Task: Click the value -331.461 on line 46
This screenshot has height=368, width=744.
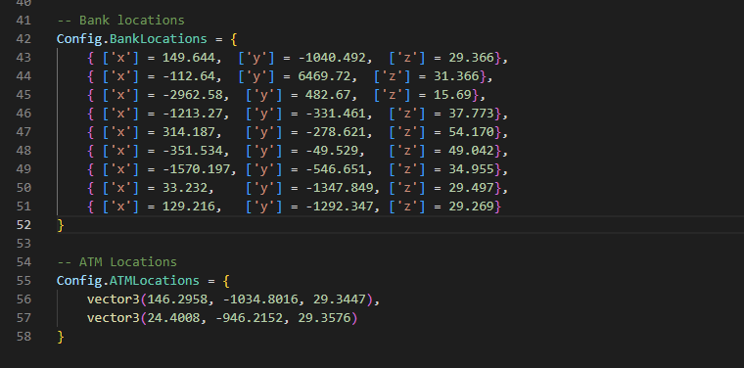Action: [336, 114]
